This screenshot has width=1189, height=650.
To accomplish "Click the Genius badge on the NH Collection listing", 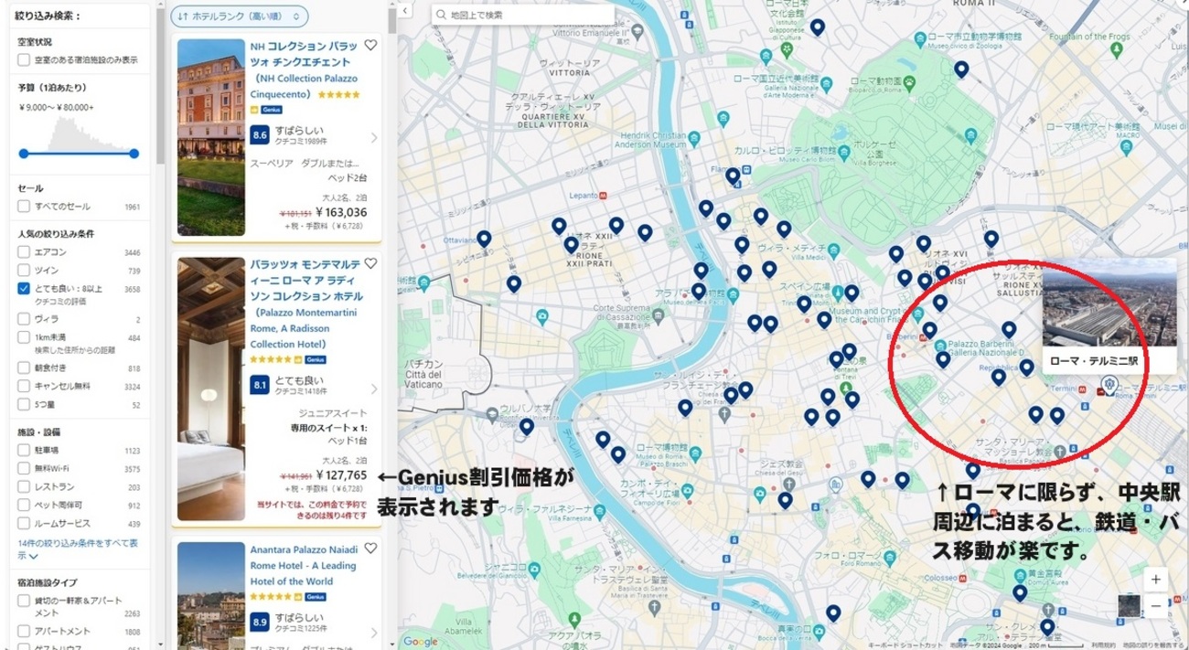I will (272, 110).
